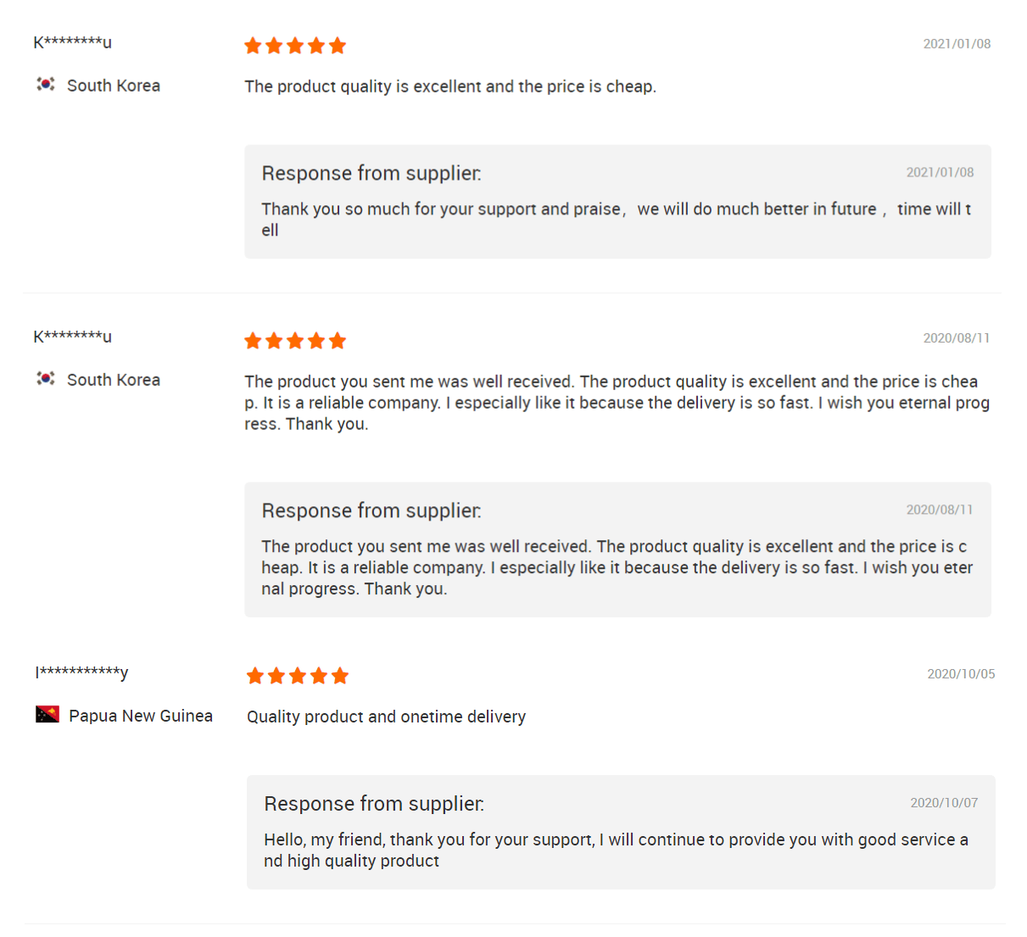Click fifth star of the topmost review
The width and height of the screenshot is (1027, 937).
coord(338,46)
